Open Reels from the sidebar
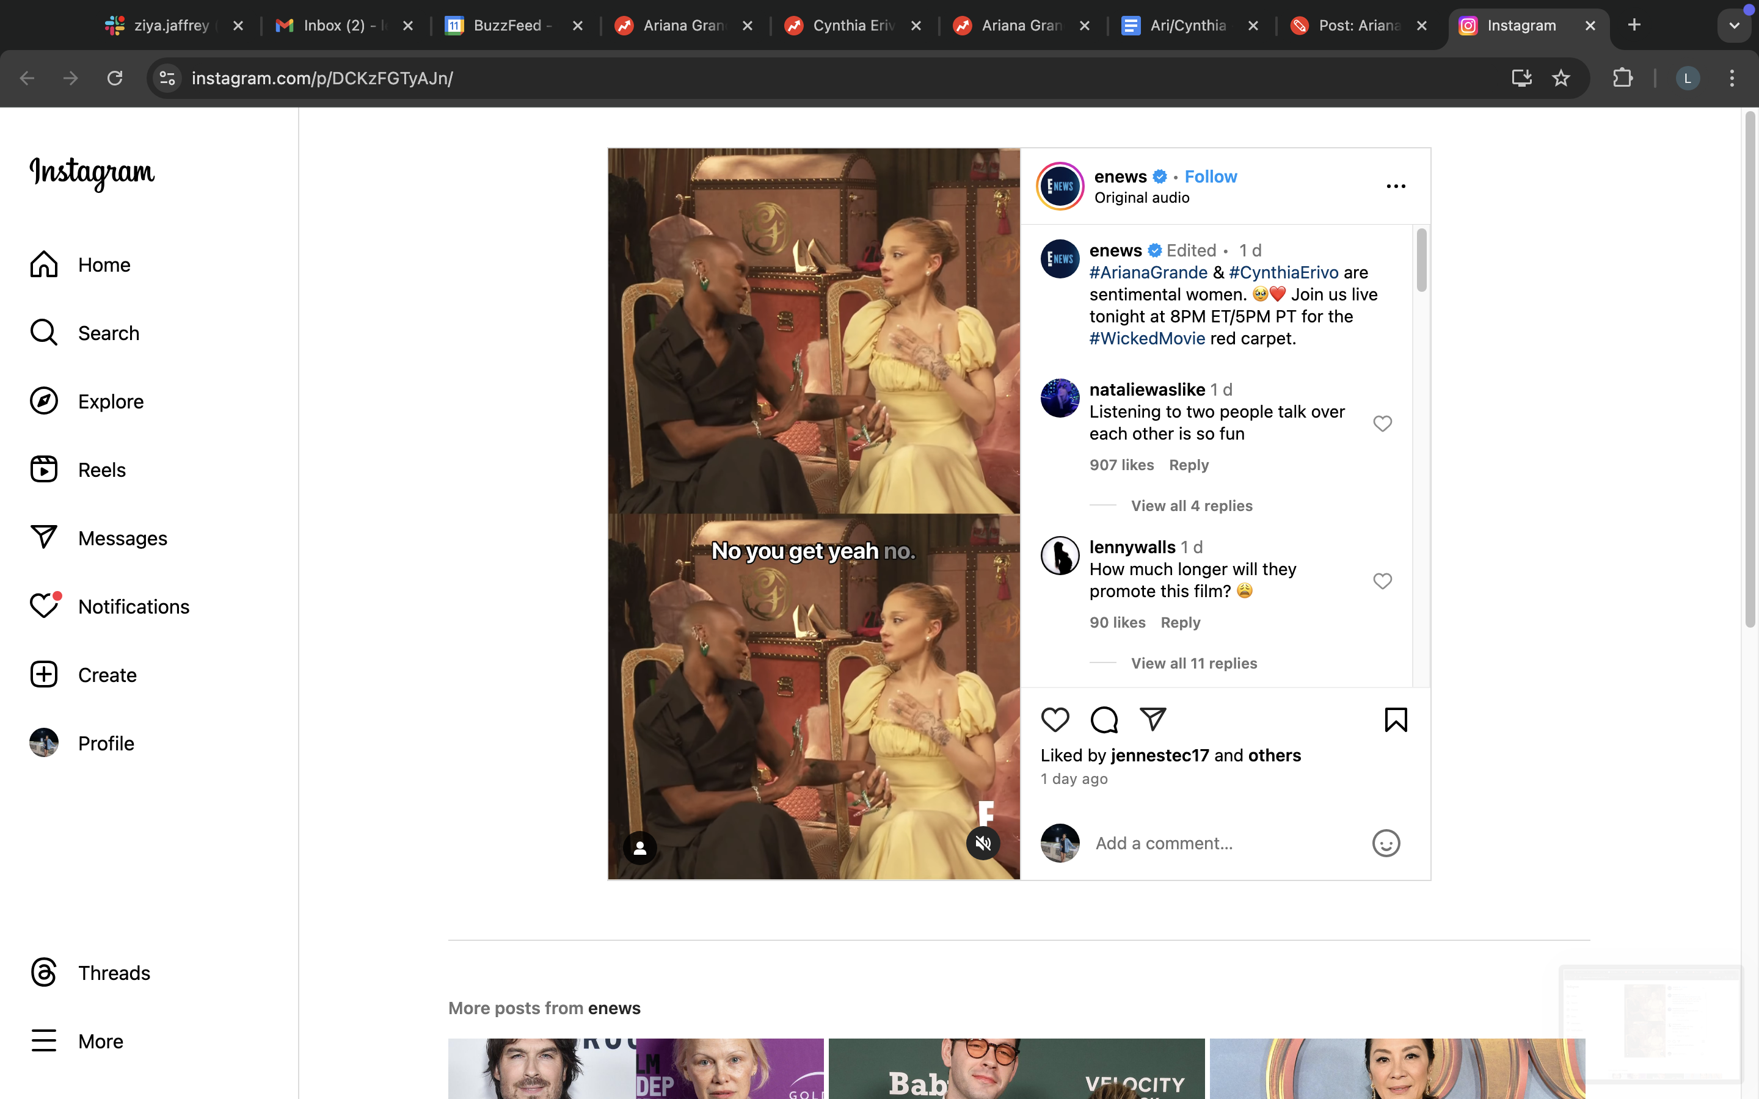Viewport: 1759px width, 1099px height. point(102,469)
